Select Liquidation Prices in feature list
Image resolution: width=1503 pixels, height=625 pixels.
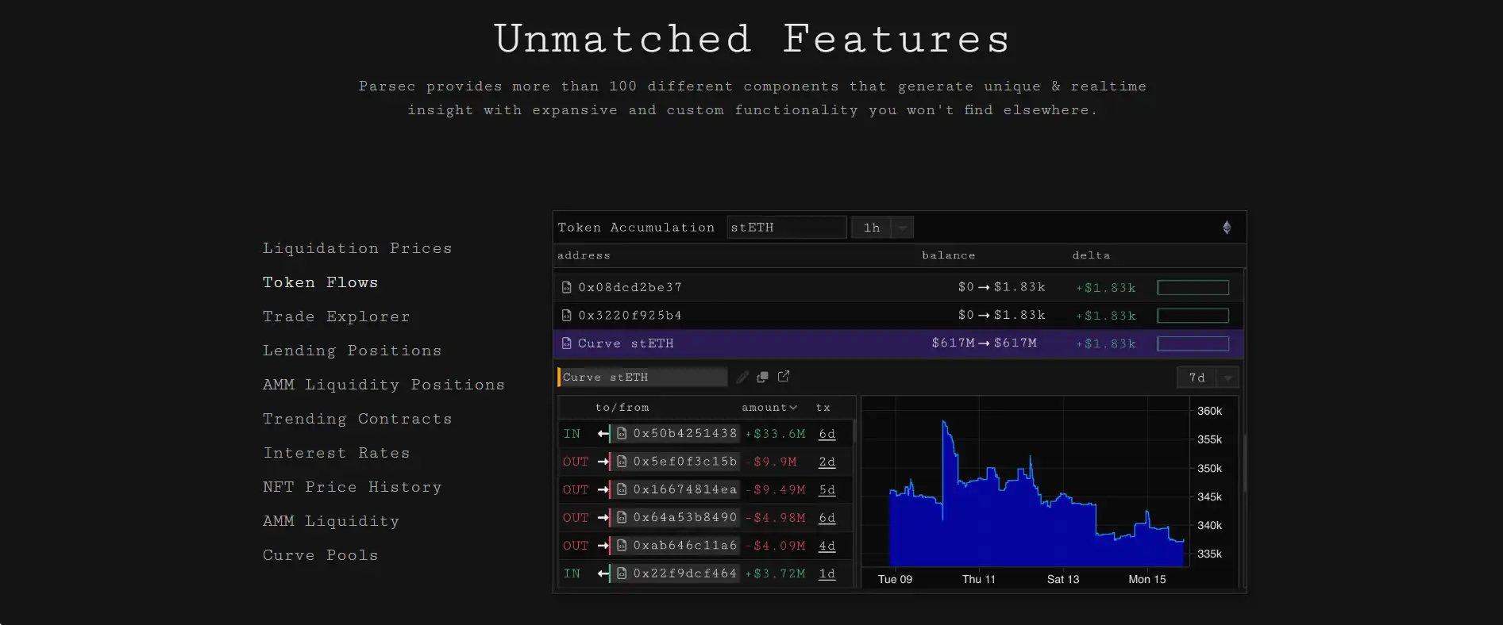point(357,248)
